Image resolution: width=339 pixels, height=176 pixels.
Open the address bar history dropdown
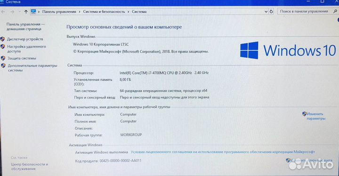point(266,12)
